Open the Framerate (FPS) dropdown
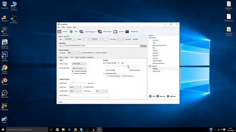Viewport: 236px width, 132px height. click(79, 68)
